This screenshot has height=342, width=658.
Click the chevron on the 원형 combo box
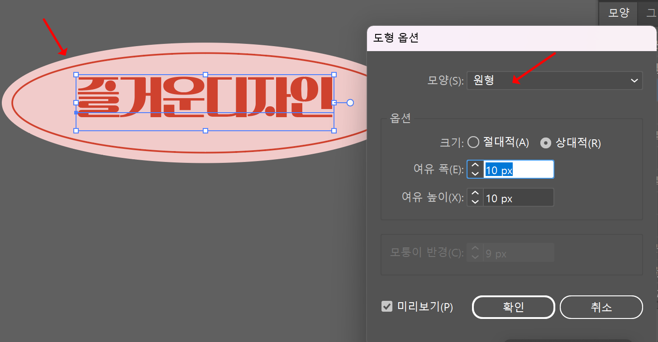coord(634,81)
